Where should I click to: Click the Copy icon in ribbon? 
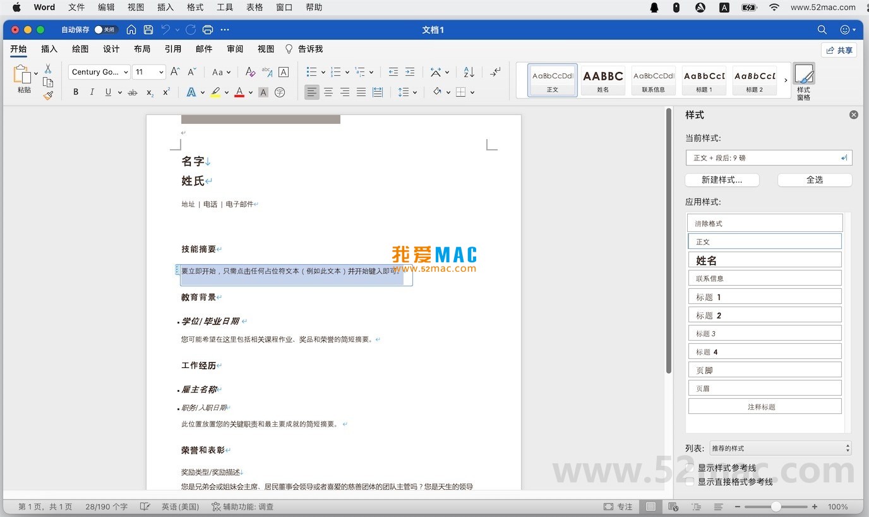click(48, 82)
